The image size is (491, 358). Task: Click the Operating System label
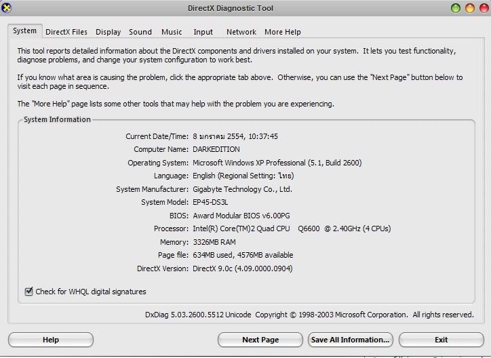click(158, 163)
